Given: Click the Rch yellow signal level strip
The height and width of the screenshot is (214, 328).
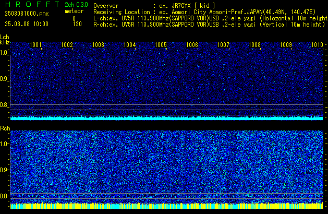Looking at the screenshot, I should [x=167, y=206].
